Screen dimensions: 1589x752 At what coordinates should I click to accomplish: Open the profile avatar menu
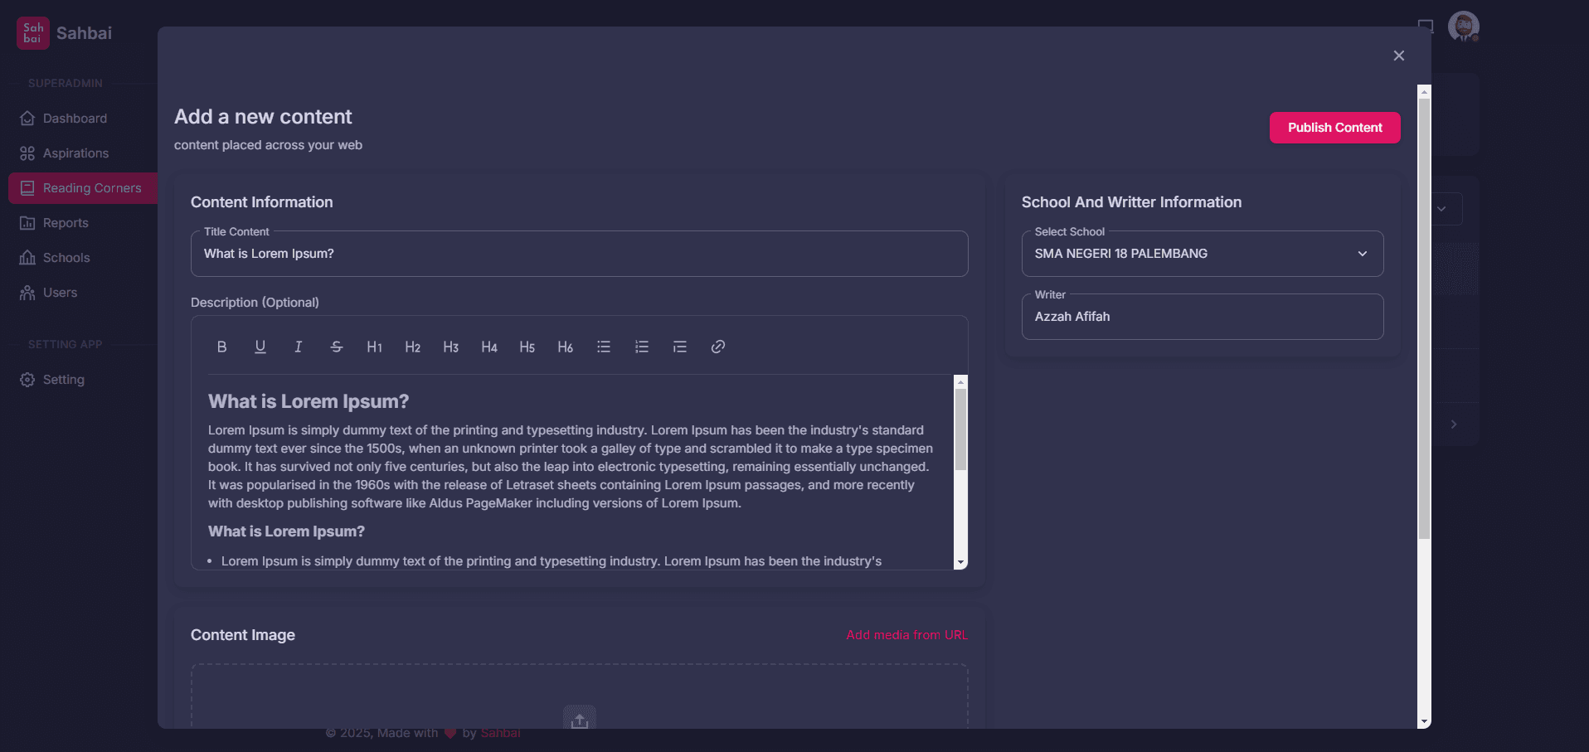(x=1464, y=27)
